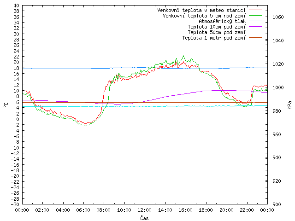This screenshot has width=295, height=221.
Task: Click the blue line sample for Atmosférický tlak
Action: click(x=255, y=21)
